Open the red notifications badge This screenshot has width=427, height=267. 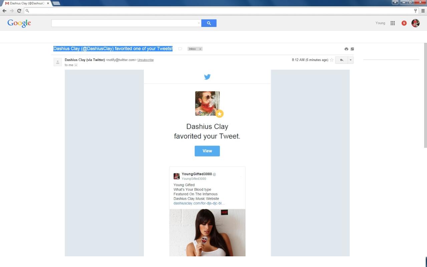(x=404, y=23)
